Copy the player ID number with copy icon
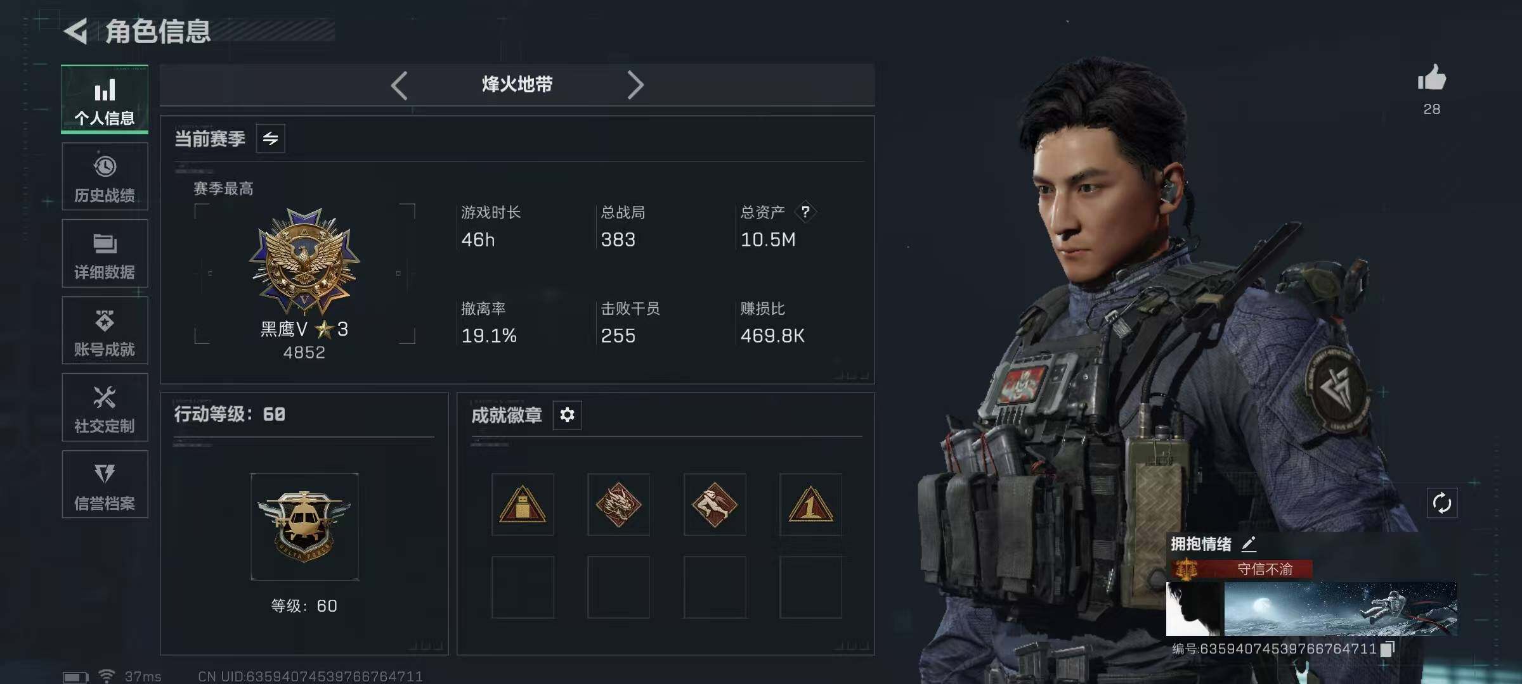Screen dimensions: 1522x684 tap(1388, 649)
